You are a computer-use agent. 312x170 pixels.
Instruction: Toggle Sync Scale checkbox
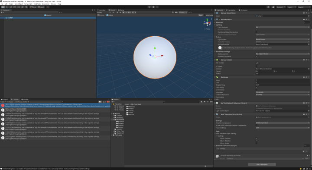[x=257, y=143]
